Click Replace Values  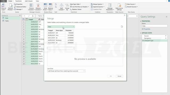click(x=76, y=9)
